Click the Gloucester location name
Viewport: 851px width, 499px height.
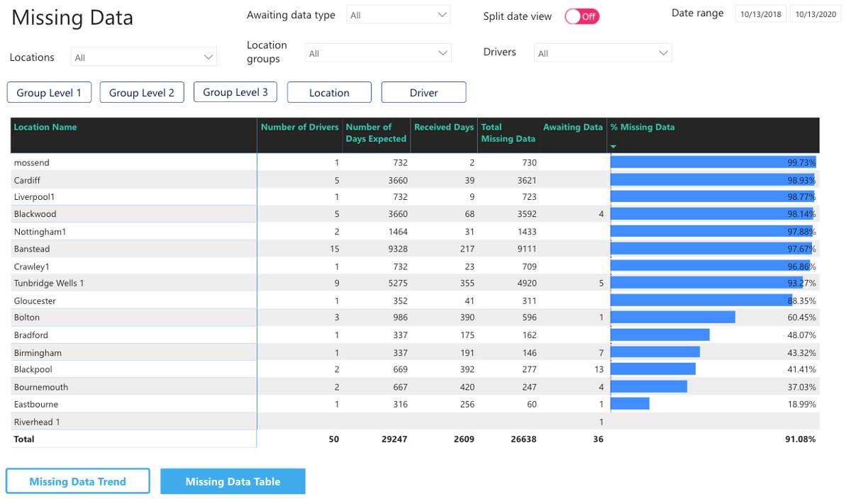35,301
